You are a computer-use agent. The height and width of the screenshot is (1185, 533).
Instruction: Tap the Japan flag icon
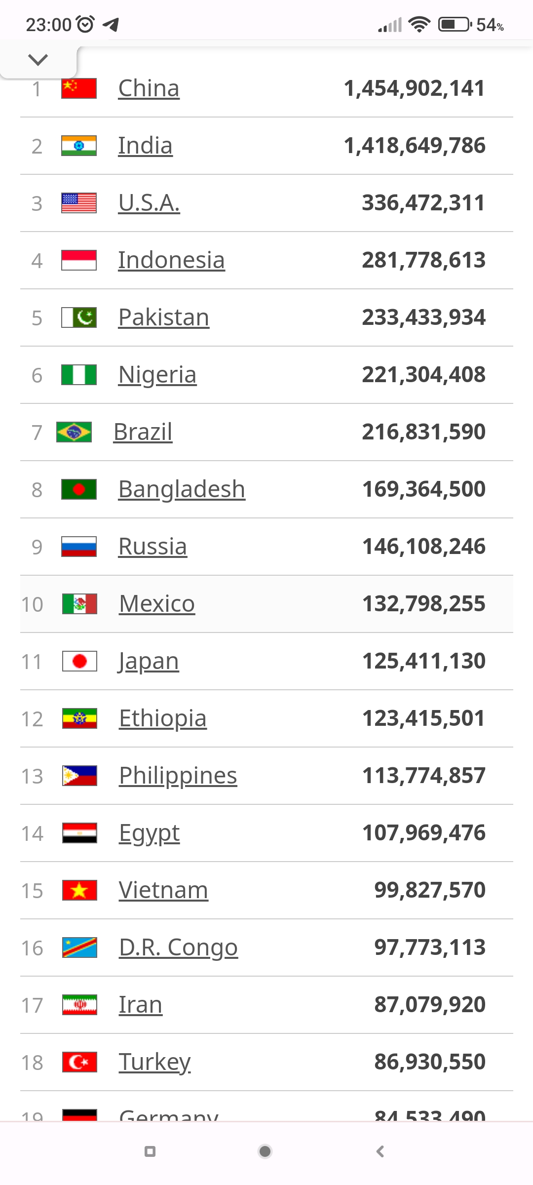(x=79, y=661)
